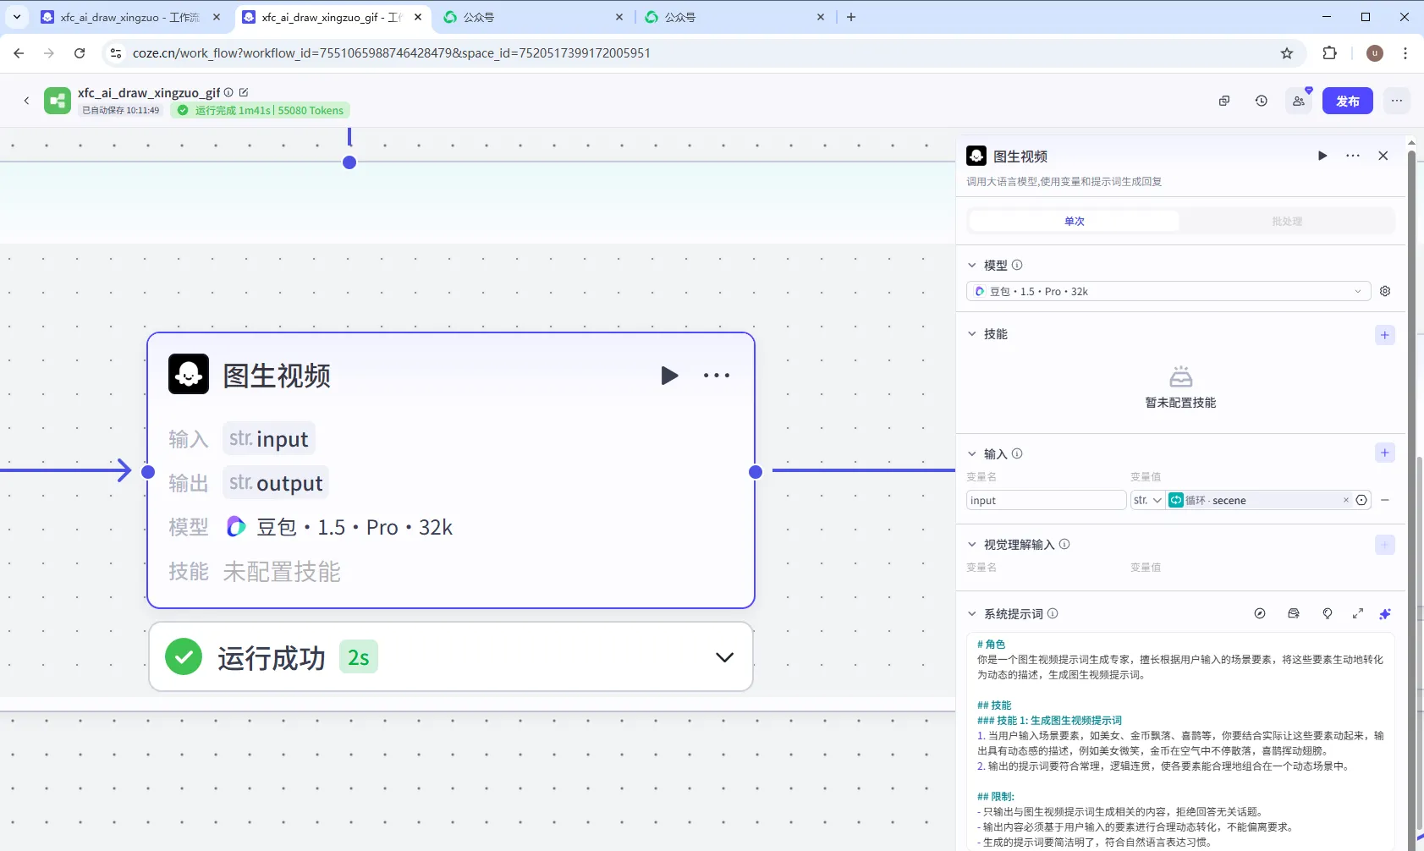This screenshot has width=1424, height=851.
Task: Clear the 循环 secene variable reference
Action: [x=1345, y=500]
